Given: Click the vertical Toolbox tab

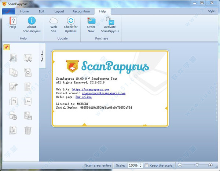Looking at the screenshot, I should click(42, 56).
